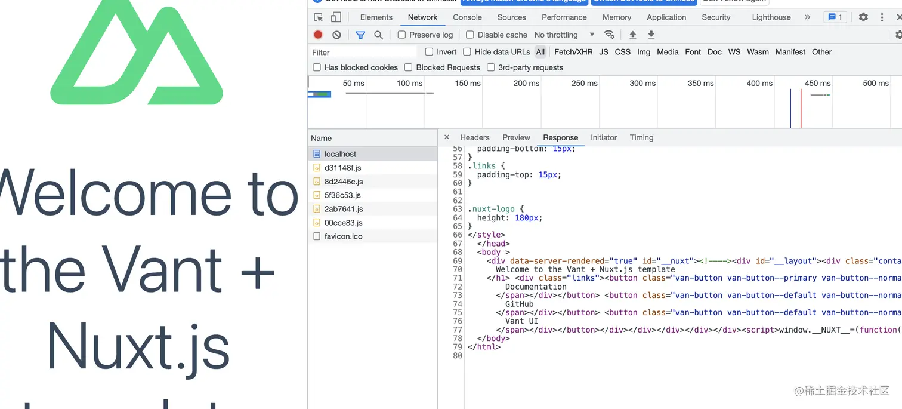Image resolution: width=902 pixels, height=409 pixels.
Task: Import HAR file with upload arrow
Action: tap(633, 35)
